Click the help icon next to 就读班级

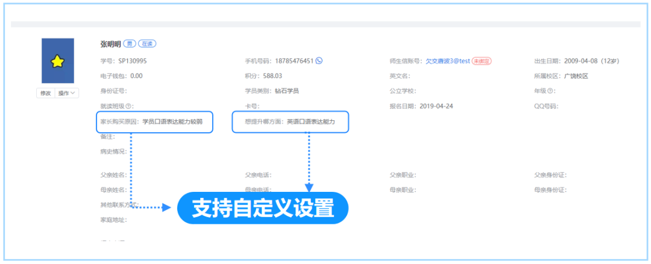[x=129, y=107]
